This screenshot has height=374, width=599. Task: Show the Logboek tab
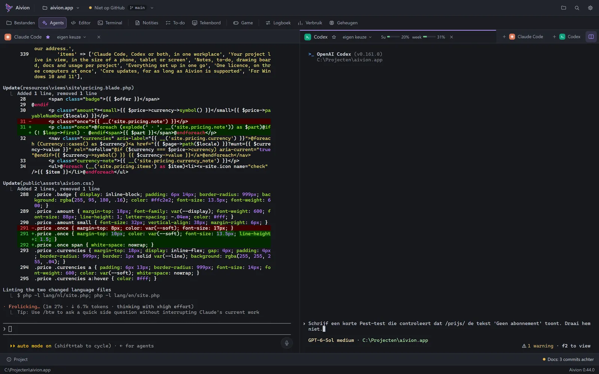click(x=278, y=23)
